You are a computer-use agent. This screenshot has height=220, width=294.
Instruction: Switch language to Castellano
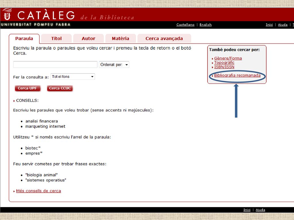[185, 25]
